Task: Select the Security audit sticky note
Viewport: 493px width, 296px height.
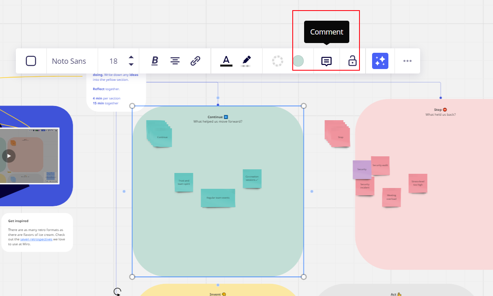Action: click(380, 166)
